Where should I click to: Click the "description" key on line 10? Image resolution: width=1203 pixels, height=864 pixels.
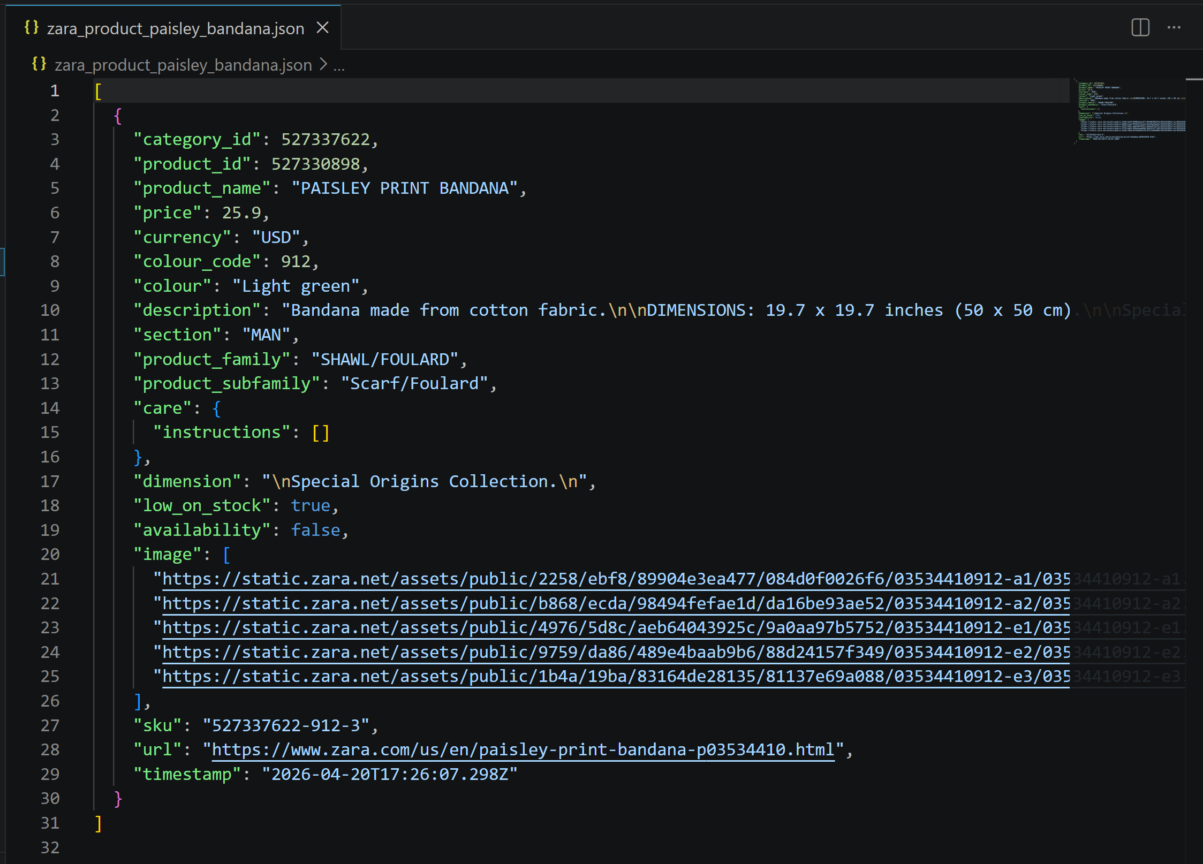pos(196,310)
